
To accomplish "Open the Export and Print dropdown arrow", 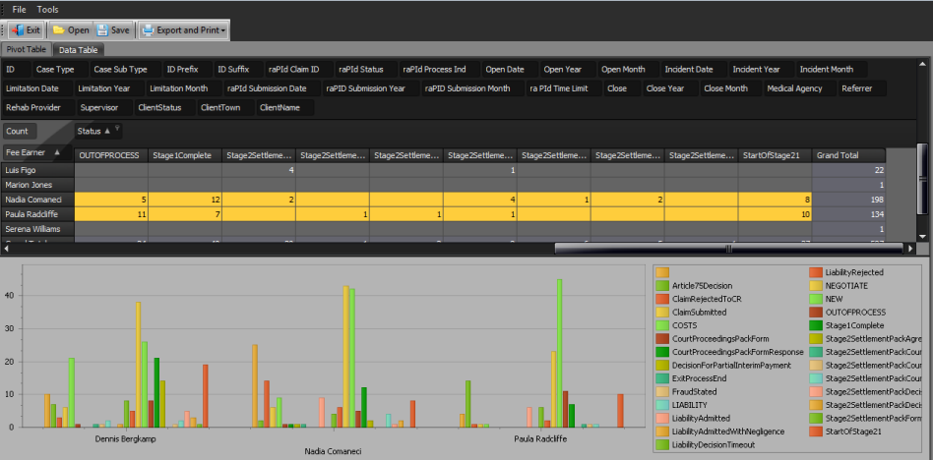I will pos(224,30).
